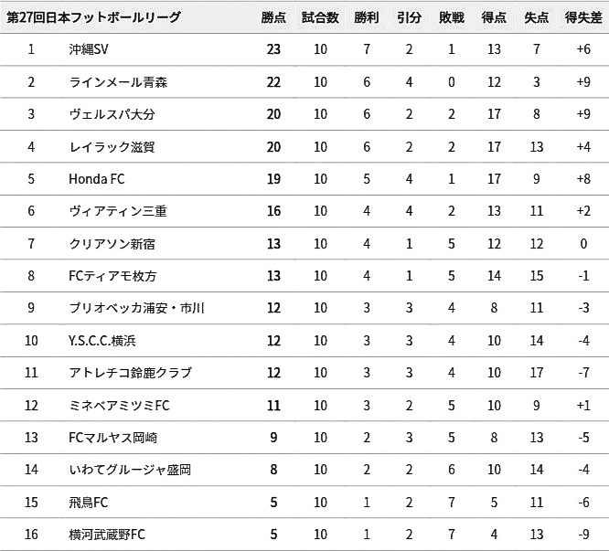609x551 pixels.
Task: Select Honda FC in the standings
Action: click(x=97, y=179)
